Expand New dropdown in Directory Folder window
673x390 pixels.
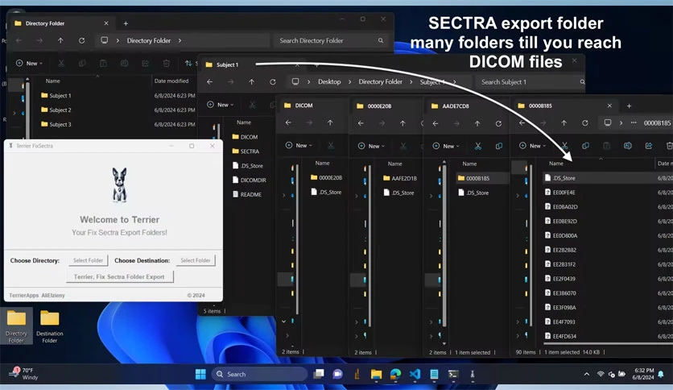(x=29, y=63)
